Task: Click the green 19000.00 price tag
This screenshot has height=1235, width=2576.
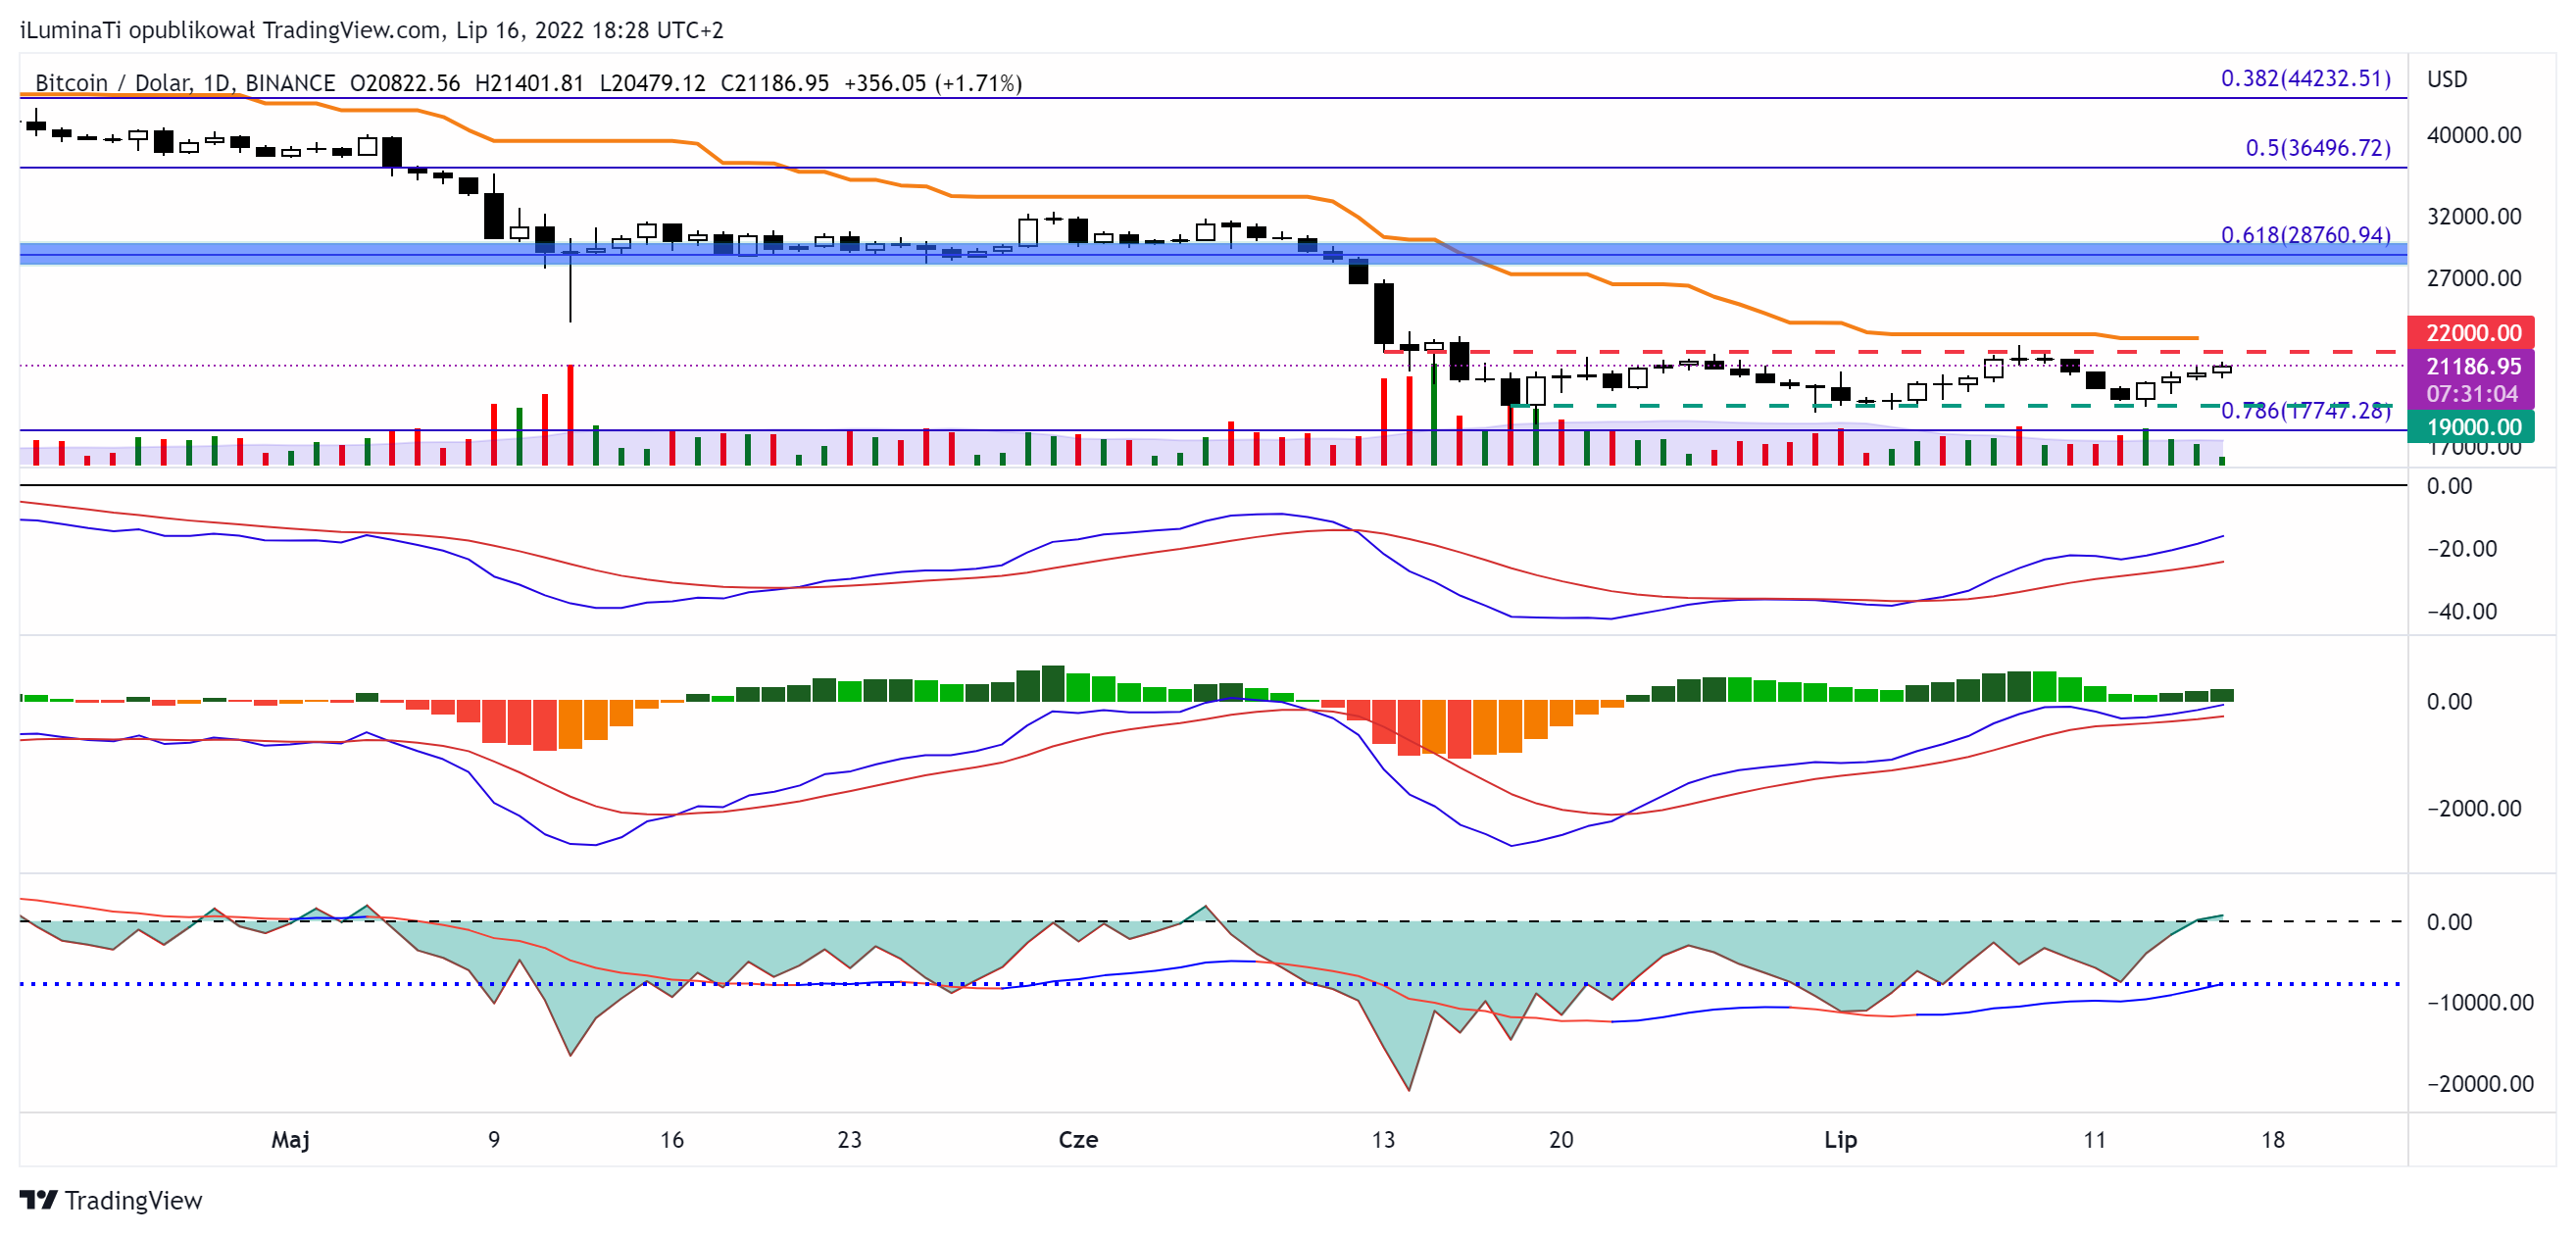Action: 2471,427
